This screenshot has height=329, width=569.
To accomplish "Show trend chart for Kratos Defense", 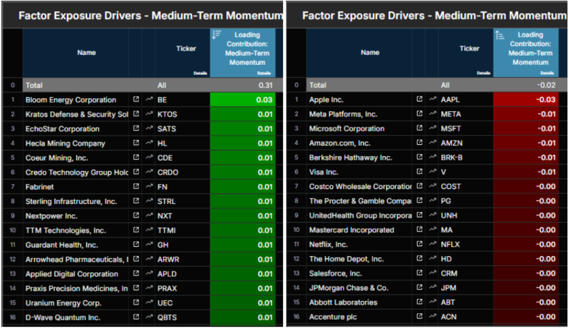I will (149, 114).
